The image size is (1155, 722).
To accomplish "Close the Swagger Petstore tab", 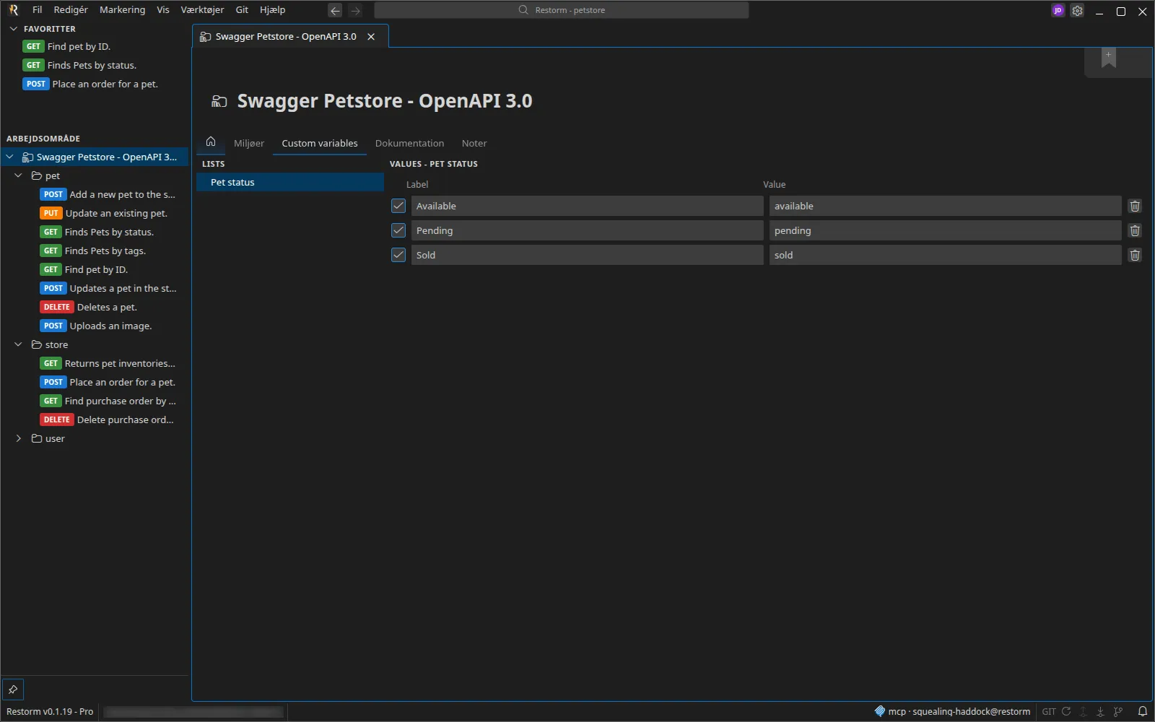I will pyautogui.click(x=371, y=37).
